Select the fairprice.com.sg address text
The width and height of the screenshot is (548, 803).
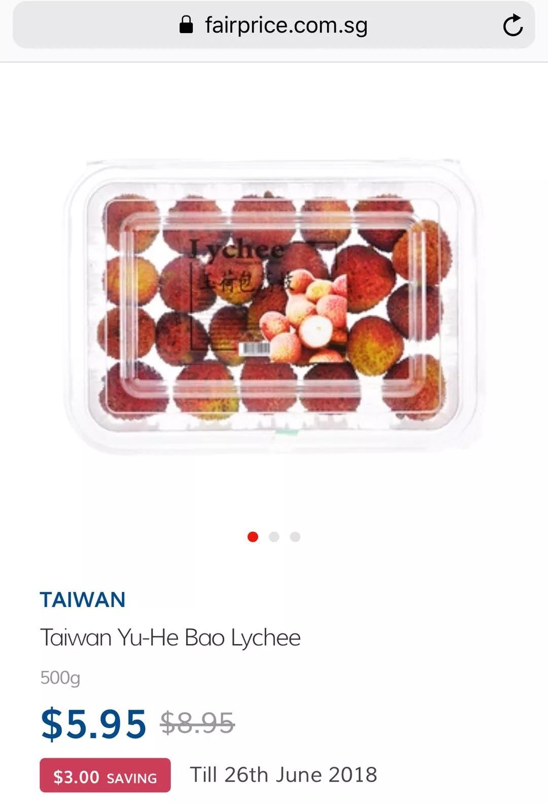coord(286,25)
